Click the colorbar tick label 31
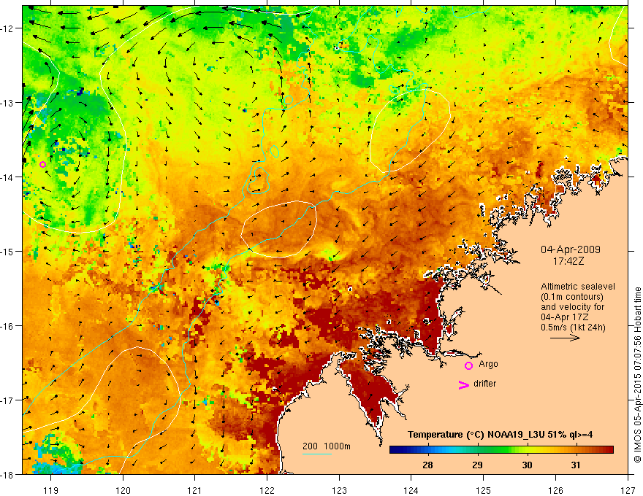Image resolution: width=643 pixels, height=496 pixels. [576, 465]
